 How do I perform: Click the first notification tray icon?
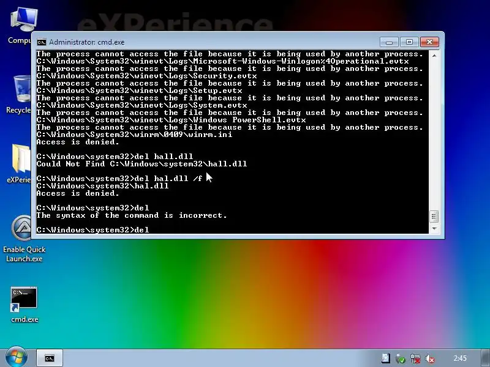click(x=386, y=358)
